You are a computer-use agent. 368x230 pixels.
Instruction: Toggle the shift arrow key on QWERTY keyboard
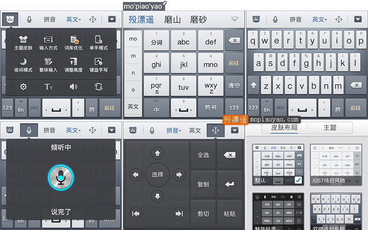pos(253,86)
